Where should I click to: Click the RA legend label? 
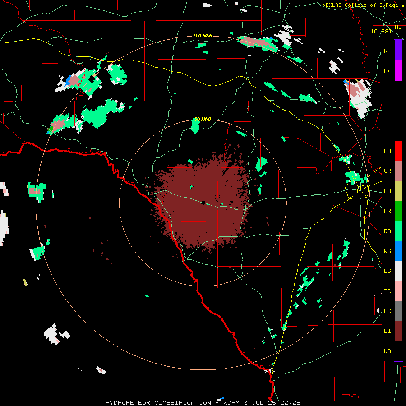coord(387,231)
